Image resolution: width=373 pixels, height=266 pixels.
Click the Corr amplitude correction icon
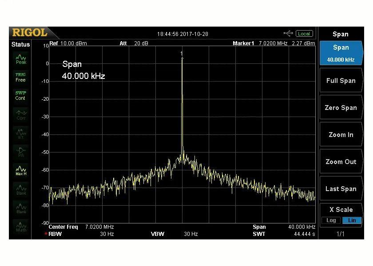click(x=21, y=114)
